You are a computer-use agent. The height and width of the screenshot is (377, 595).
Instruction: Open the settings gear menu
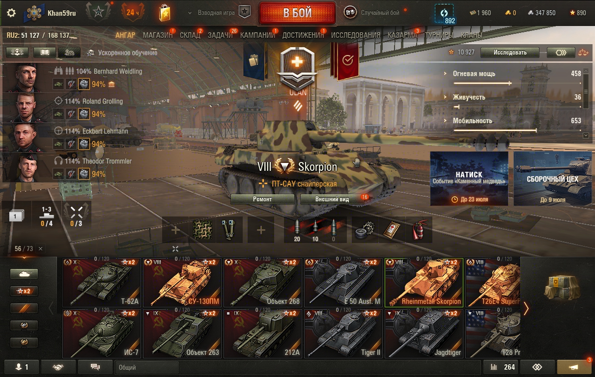(x=11, y=13)
